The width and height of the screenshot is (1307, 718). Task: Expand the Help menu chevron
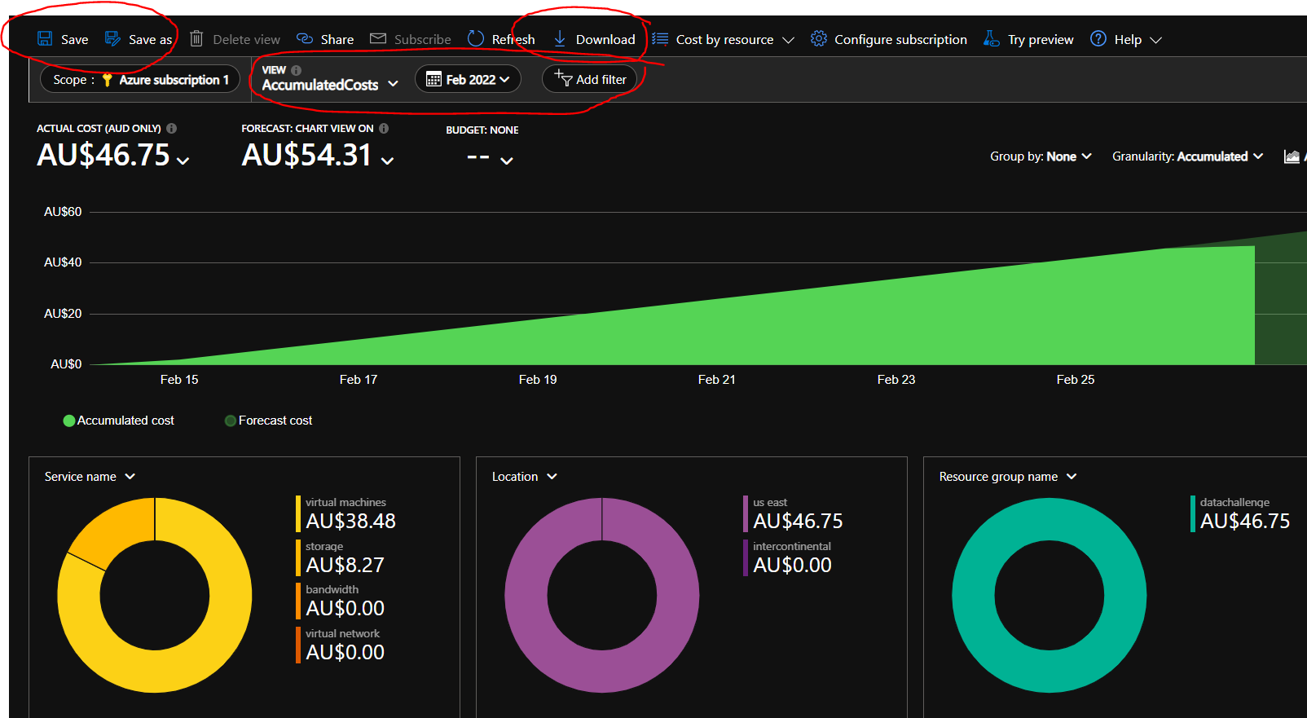(x=1155, y=40)
